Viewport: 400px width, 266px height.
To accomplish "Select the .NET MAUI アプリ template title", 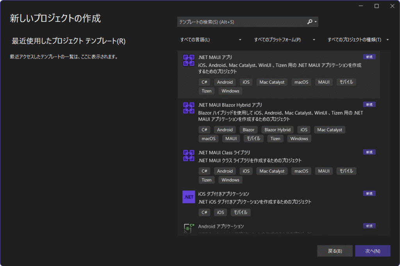I will [x=215, y=57].
